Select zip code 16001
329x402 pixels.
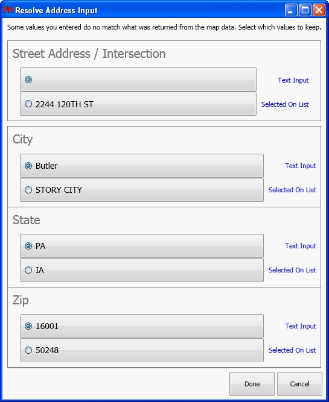pos(142,326)
